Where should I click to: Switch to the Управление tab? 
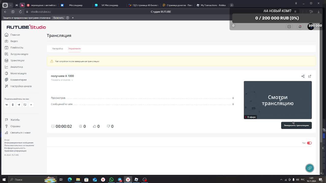[x=74, y=49]
